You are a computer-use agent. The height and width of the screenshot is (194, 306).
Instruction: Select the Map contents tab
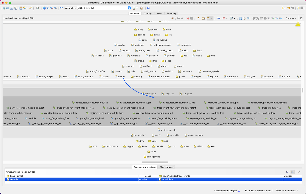[x=167, y=167]
